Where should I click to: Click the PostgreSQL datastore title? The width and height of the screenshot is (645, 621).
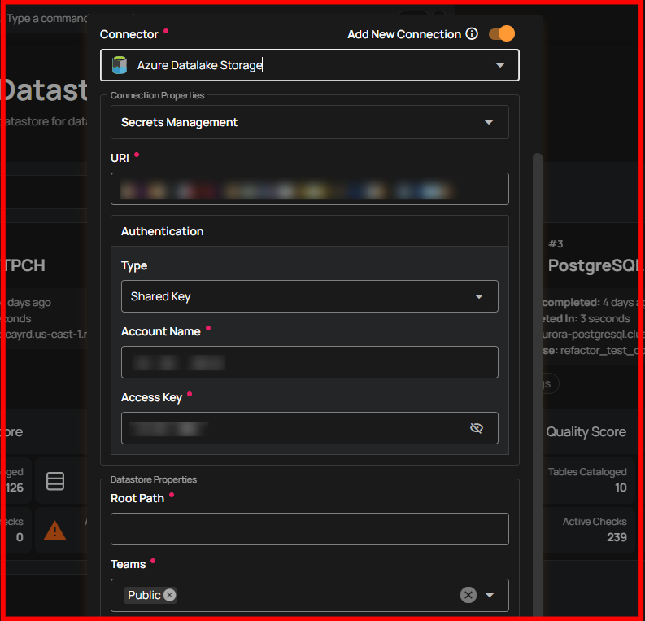point(594,265)
